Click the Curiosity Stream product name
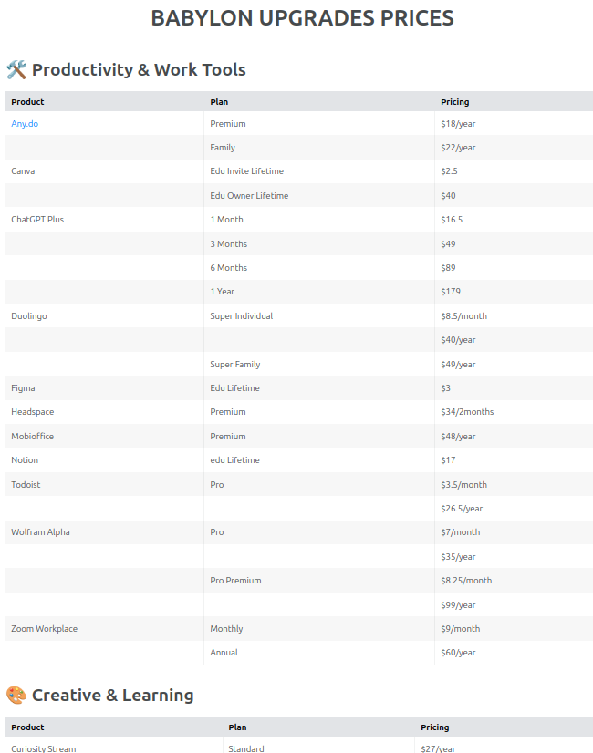Viewport: 593px width, 753px height. point(44,749)
